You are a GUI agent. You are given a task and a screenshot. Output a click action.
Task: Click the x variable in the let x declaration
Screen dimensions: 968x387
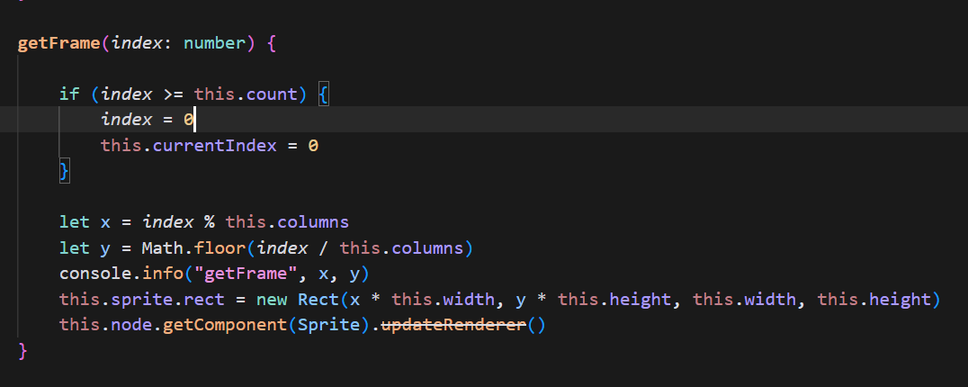[105, 221]
